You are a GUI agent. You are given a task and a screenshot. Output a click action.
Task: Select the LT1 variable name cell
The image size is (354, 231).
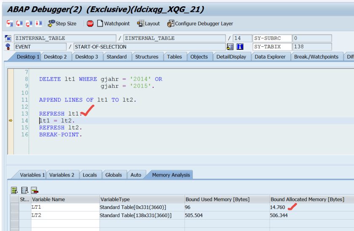coord(65,207)
